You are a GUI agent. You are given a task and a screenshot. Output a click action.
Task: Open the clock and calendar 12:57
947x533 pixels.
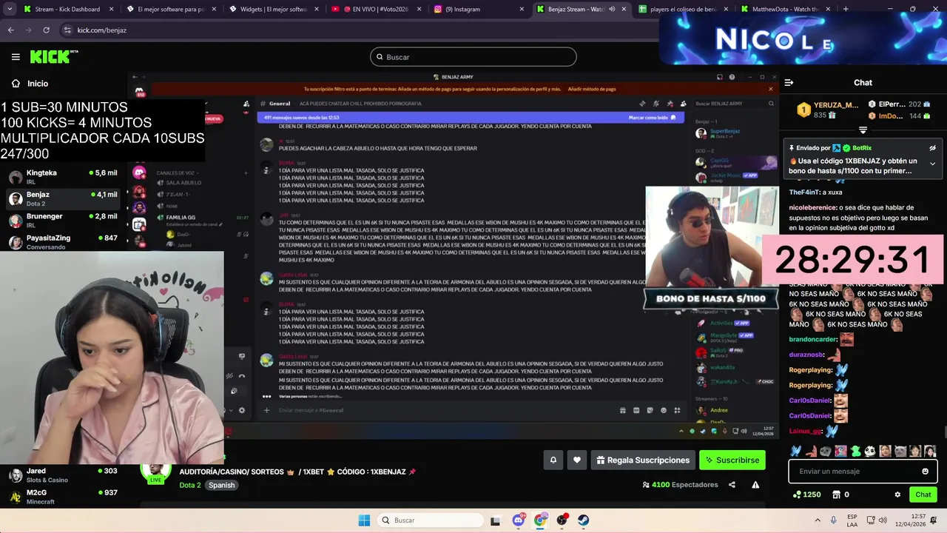[x=910, y=520]
